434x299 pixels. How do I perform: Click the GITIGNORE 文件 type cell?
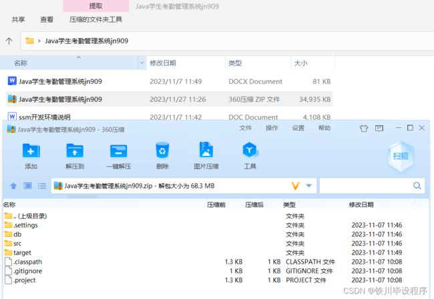309,271
